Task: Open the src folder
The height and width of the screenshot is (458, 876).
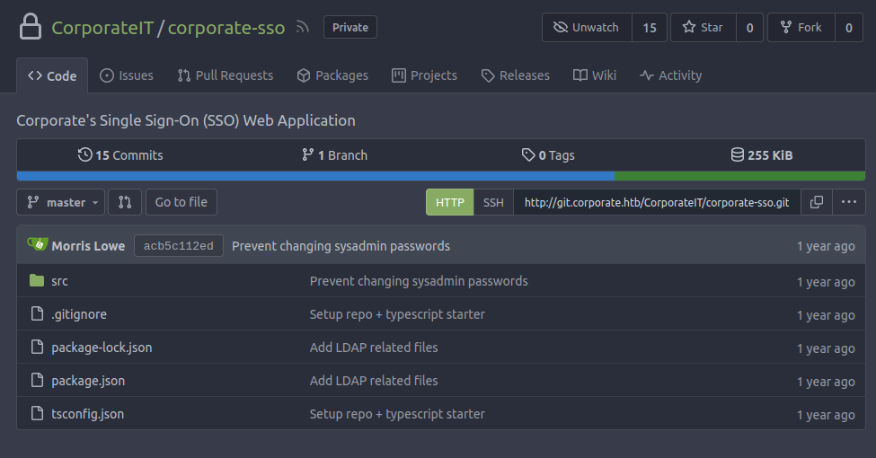Action: pos(59,281)
